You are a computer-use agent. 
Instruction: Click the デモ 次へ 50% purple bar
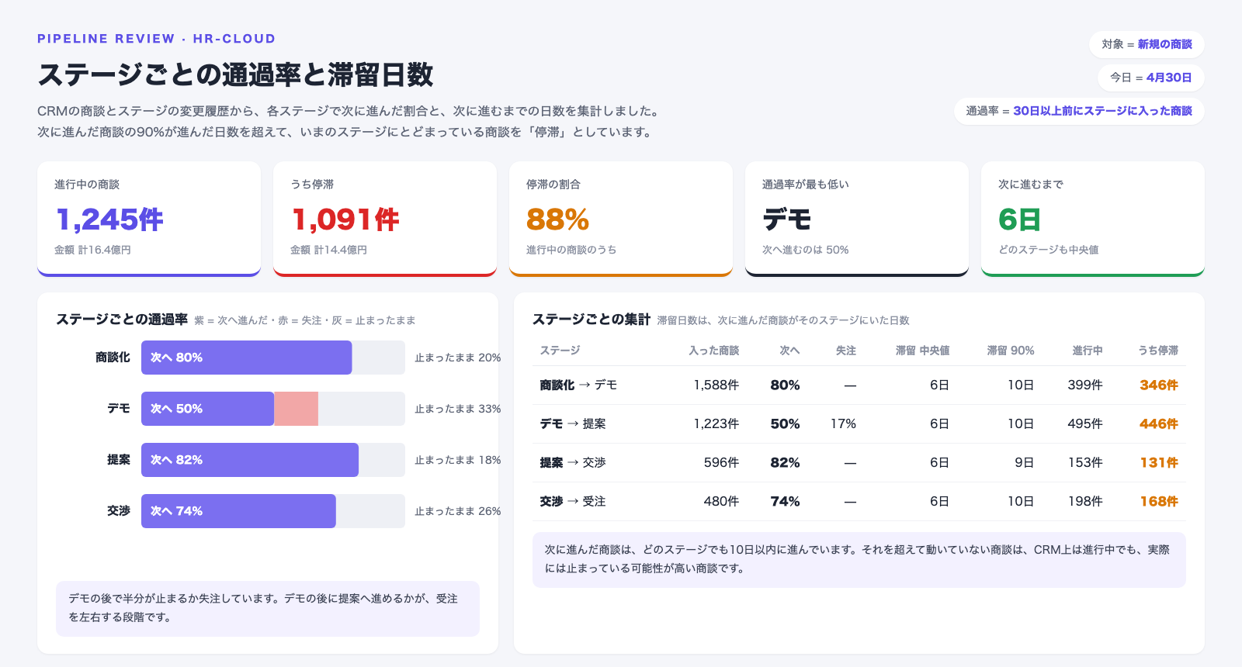click(207, 409)
